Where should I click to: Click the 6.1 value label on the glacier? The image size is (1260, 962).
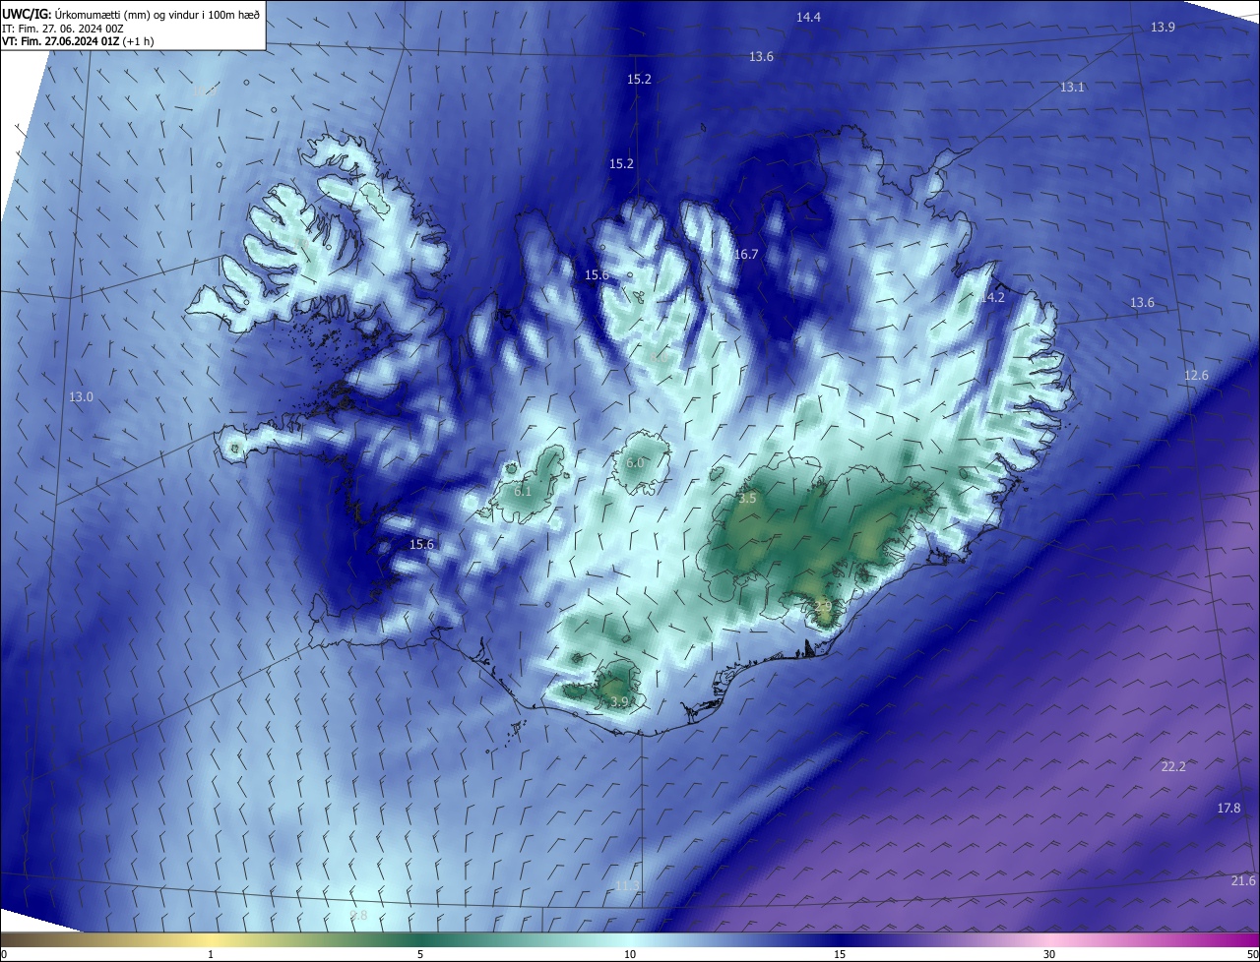pyautogui.click(x=523, y=492)
